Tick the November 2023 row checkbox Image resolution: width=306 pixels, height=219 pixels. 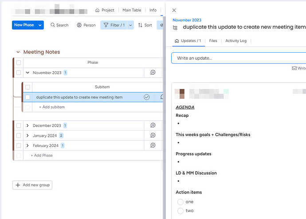coord(19,73)
